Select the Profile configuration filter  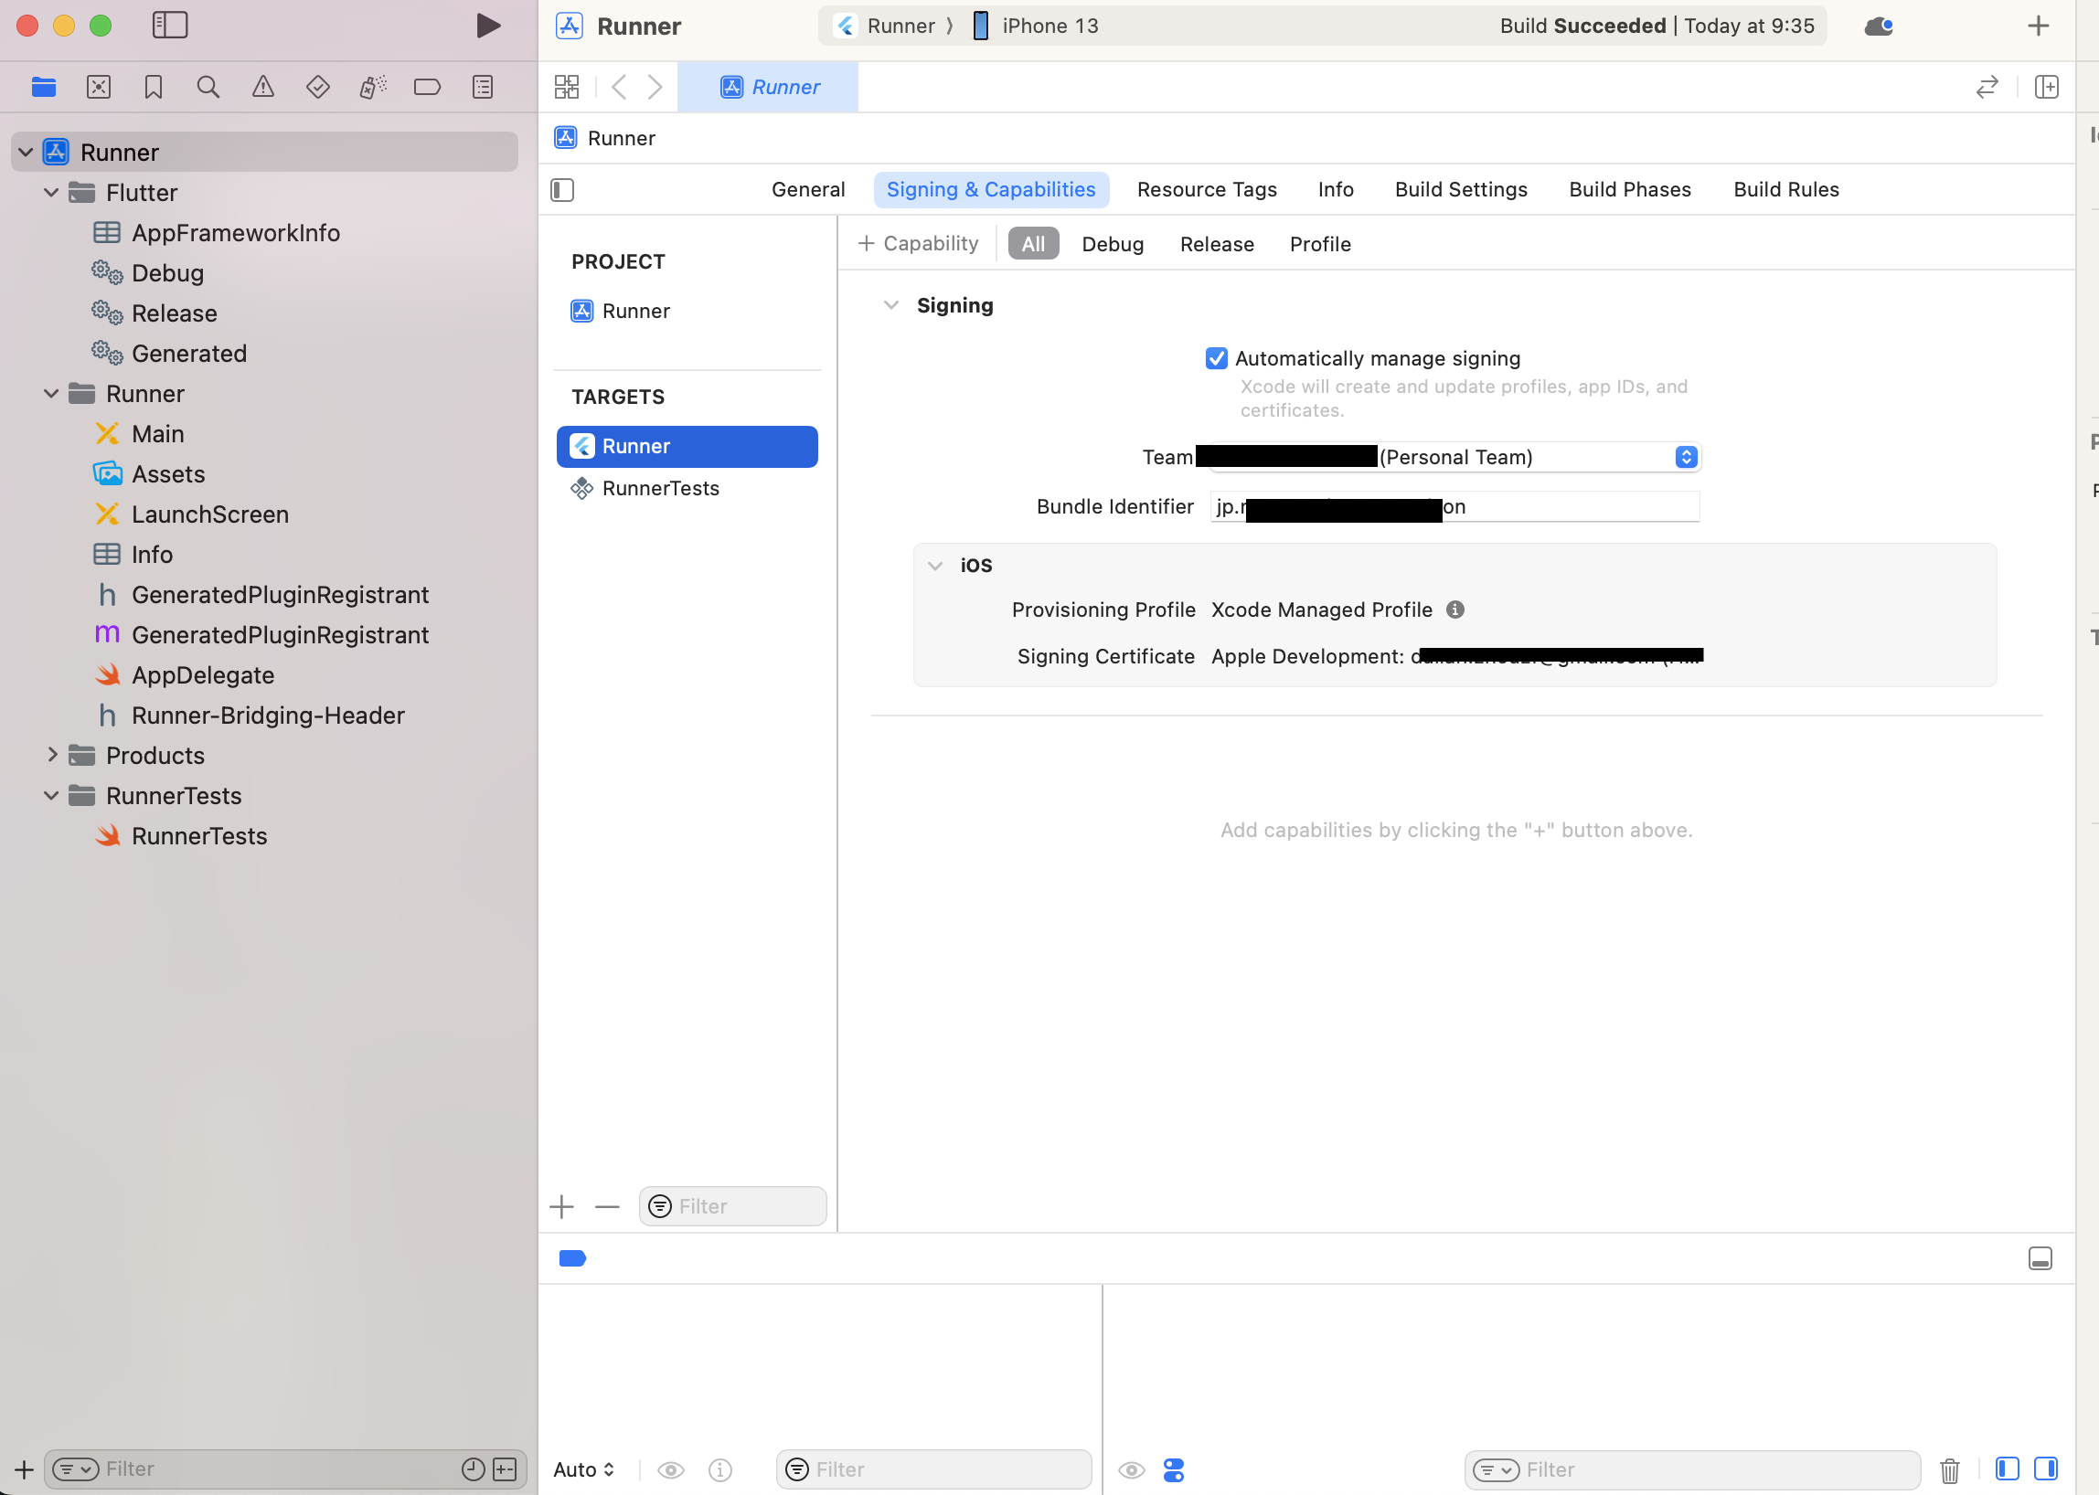tap(1320, 244)
